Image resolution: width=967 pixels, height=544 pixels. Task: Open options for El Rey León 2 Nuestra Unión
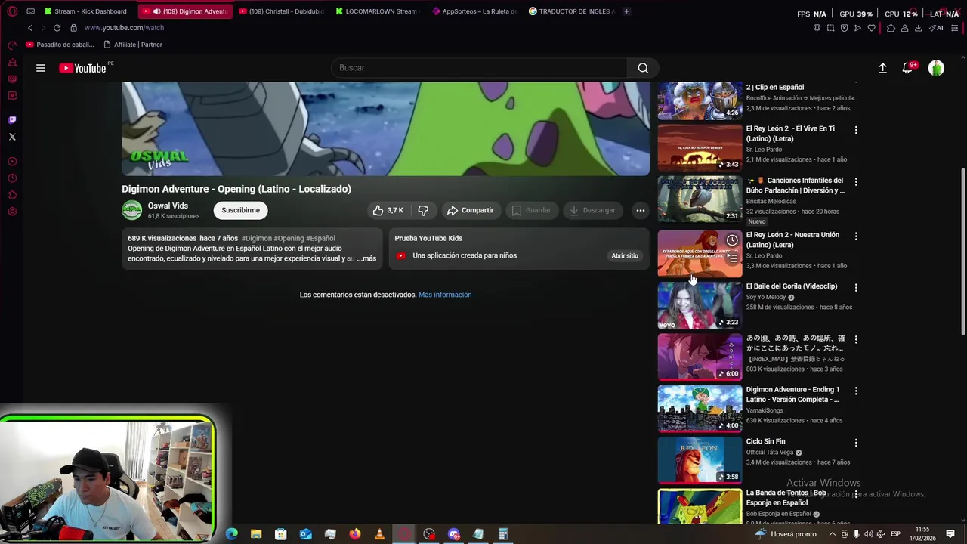856,236
